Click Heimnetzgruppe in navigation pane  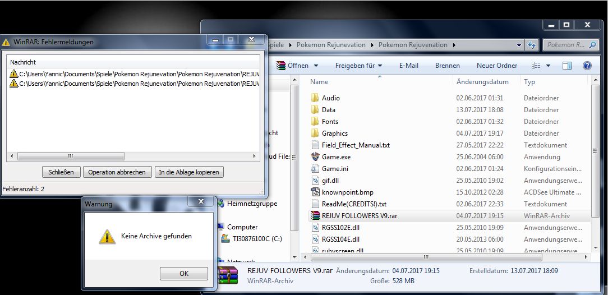(252, 204)
